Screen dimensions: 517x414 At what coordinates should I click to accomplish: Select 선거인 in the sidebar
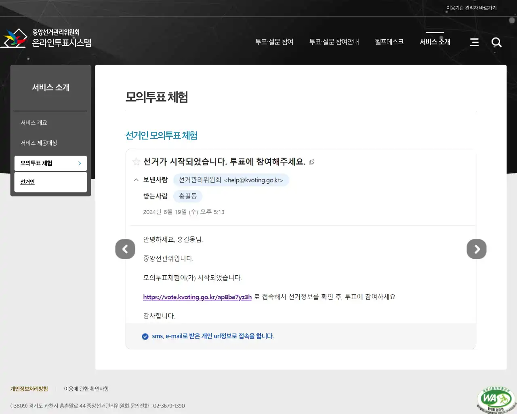[27, 182]
